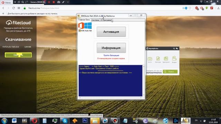Take a snapshot with recorder camera icon

point(59,2)
